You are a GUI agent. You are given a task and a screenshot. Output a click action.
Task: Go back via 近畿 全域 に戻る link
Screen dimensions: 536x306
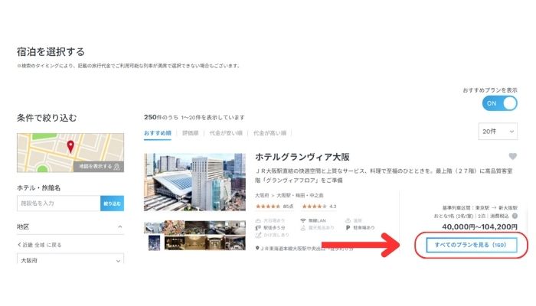pyautogui.click(x=39, y=245)
